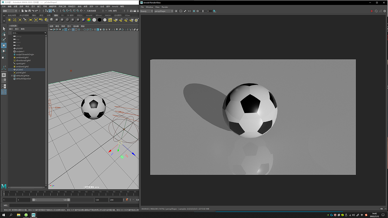Click the rainbow ramp shader shelf icon
The image size is (388, 218).
(89, 20)
